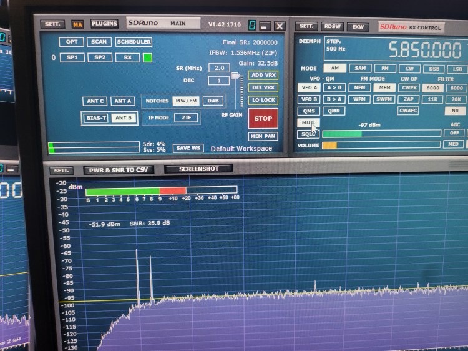Click the green indicator square next to RX
This screenshot has height=351, width=468.
(x=147, y=57)
